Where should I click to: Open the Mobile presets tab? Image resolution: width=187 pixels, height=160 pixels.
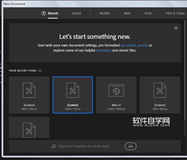(105, 13)
